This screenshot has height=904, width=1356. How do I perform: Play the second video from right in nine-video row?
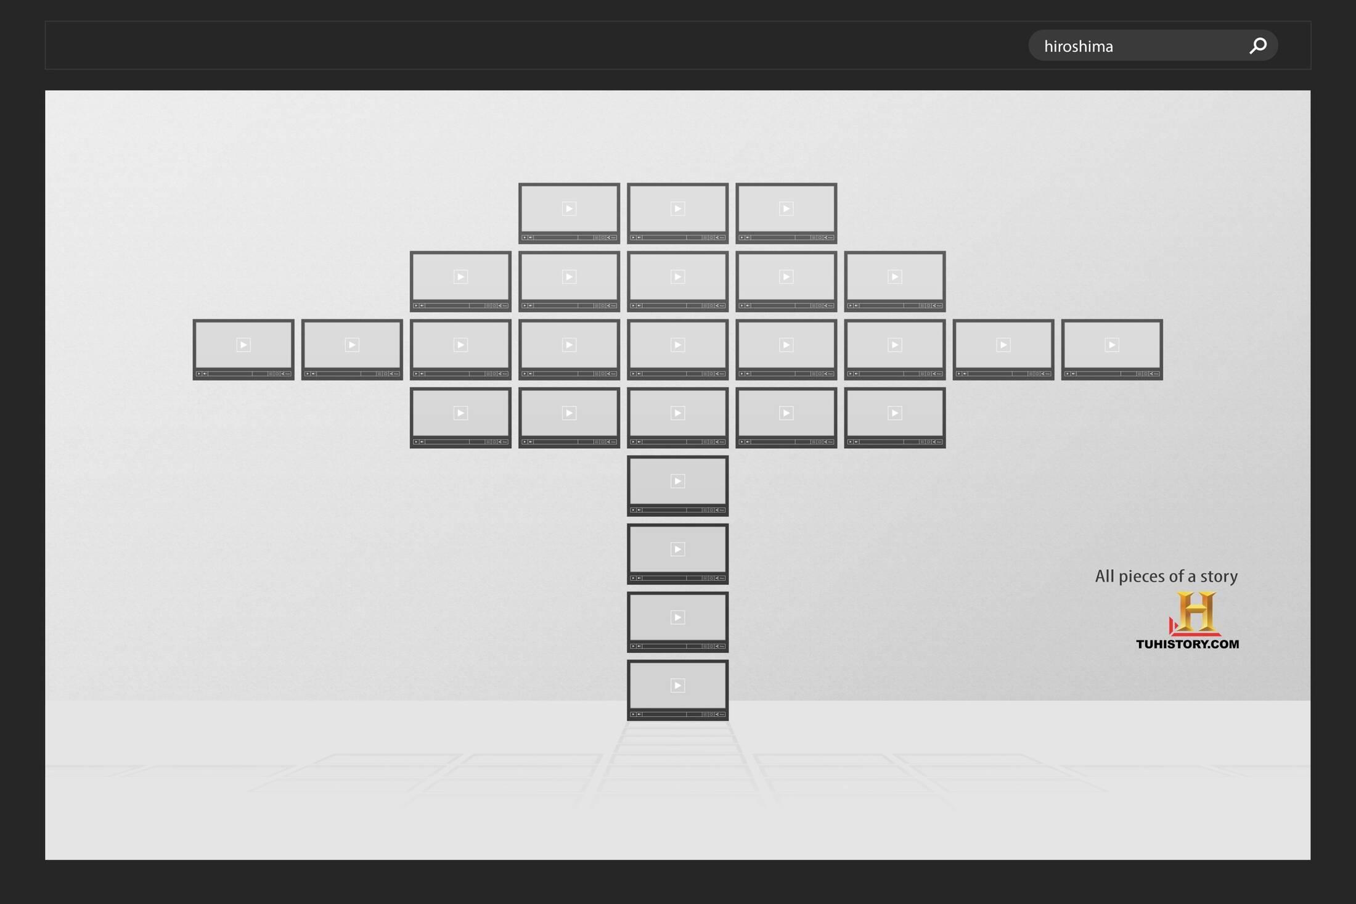tap(1003, 345)
